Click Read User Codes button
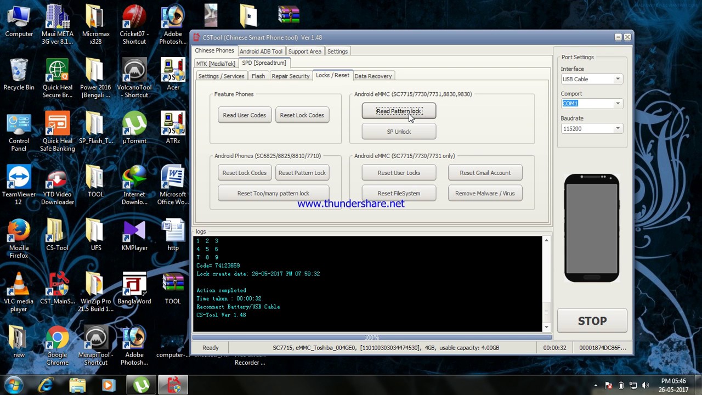The height and width of the screenshot is (395, 702). tap(245, 115)
